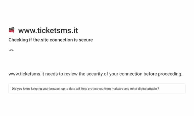Click the bold 'Did you know' label
194x116 pixels.
click(21, 89)
